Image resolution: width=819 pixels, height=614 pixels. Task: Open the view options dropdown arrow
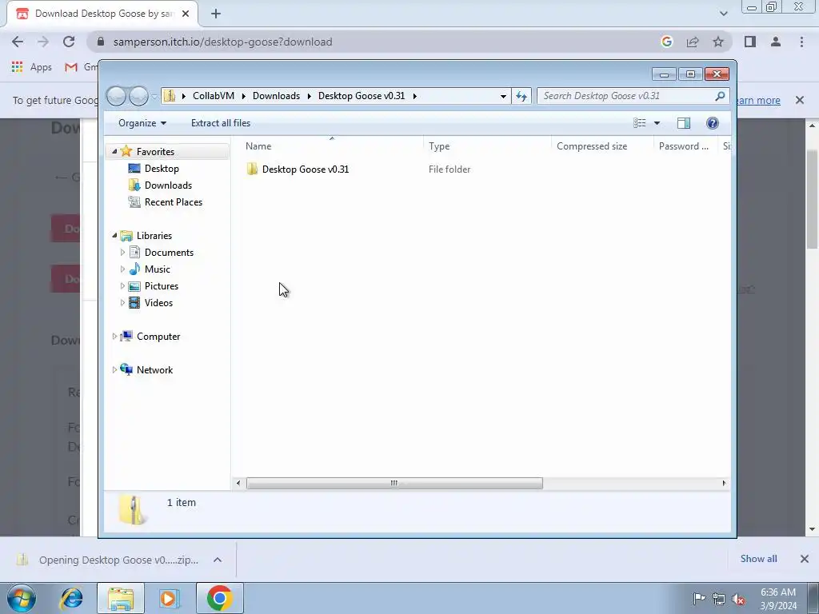(657, 123)
